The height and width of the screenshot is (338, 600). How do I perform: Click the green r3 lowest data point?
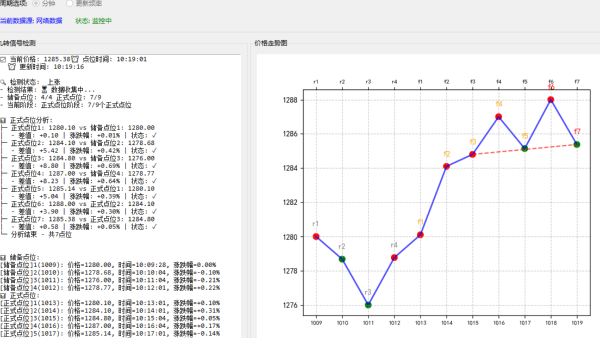[x=368, y=305]
